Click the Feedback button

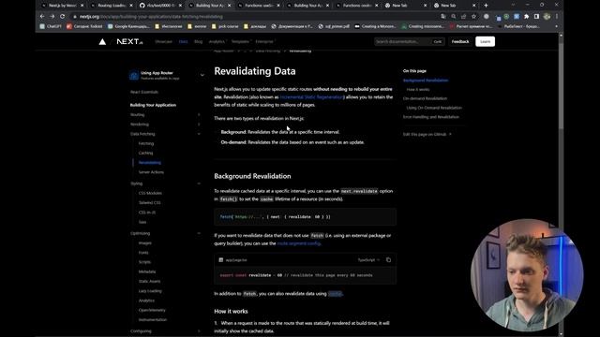(460, 41)
